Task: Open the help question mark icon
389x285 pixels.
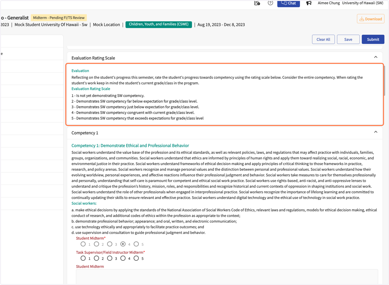Action: click(x=270, y=3)
